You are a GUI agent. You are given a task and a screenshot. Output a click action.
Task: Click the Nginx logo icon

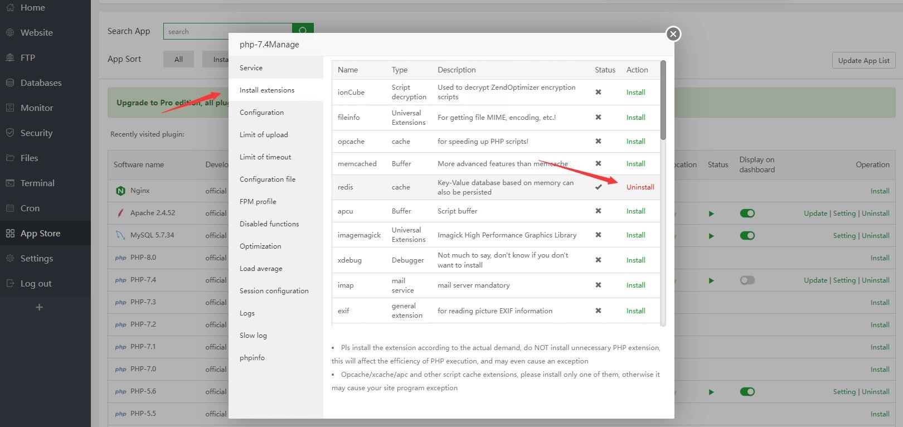120,191
